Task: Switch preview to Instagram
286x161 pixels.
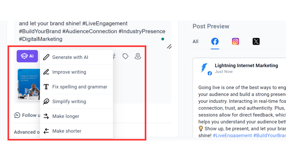Action: (235, 41)
